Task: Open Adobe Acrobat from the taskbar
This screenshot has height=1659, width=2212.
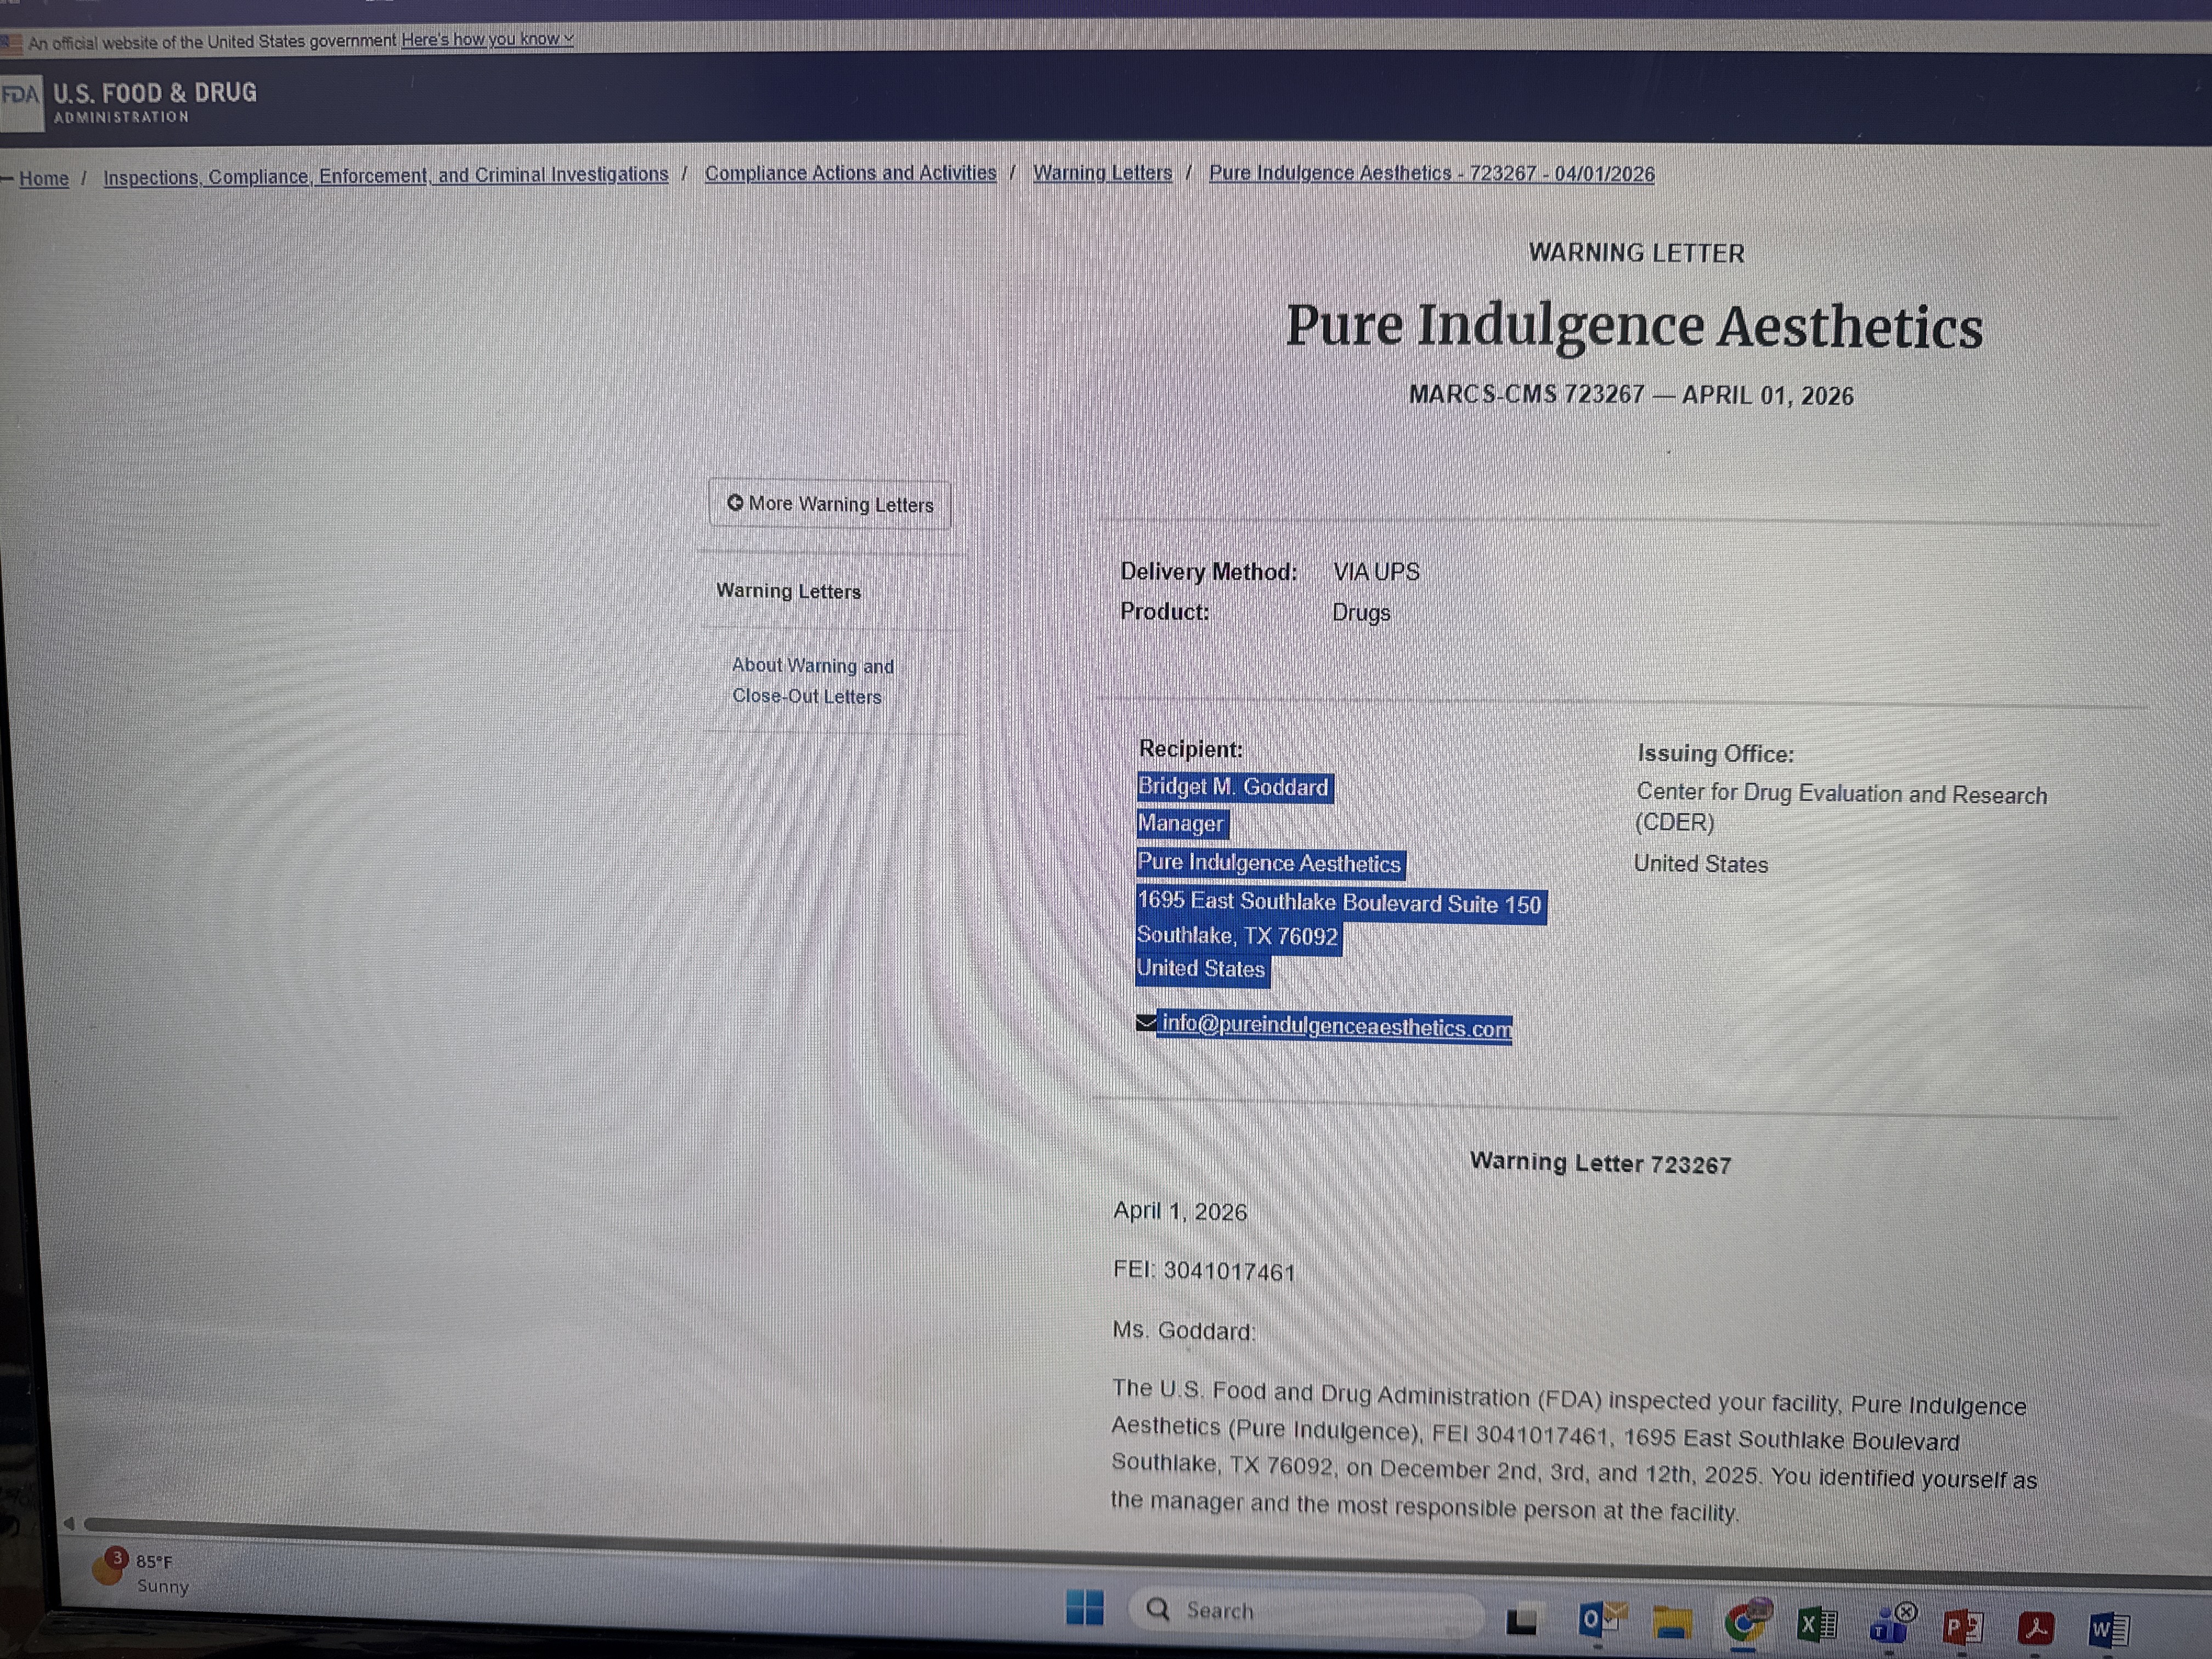Action: 2035,1629
